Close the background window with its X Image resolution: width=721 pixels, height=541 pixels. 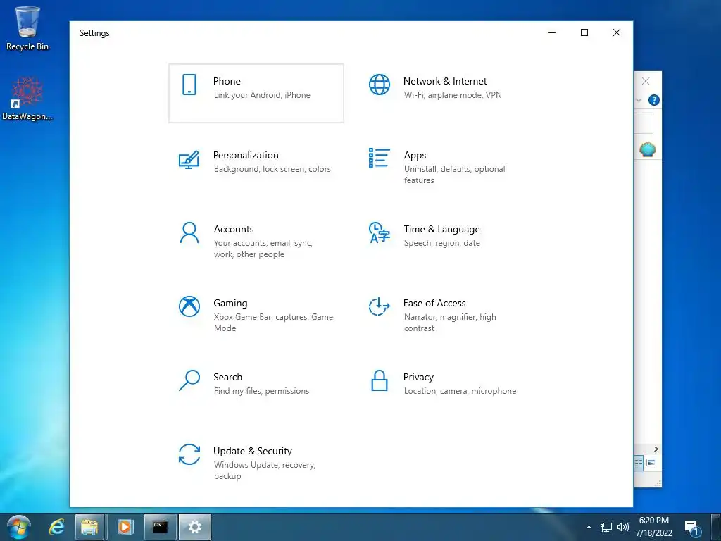(x=646, y=81)
